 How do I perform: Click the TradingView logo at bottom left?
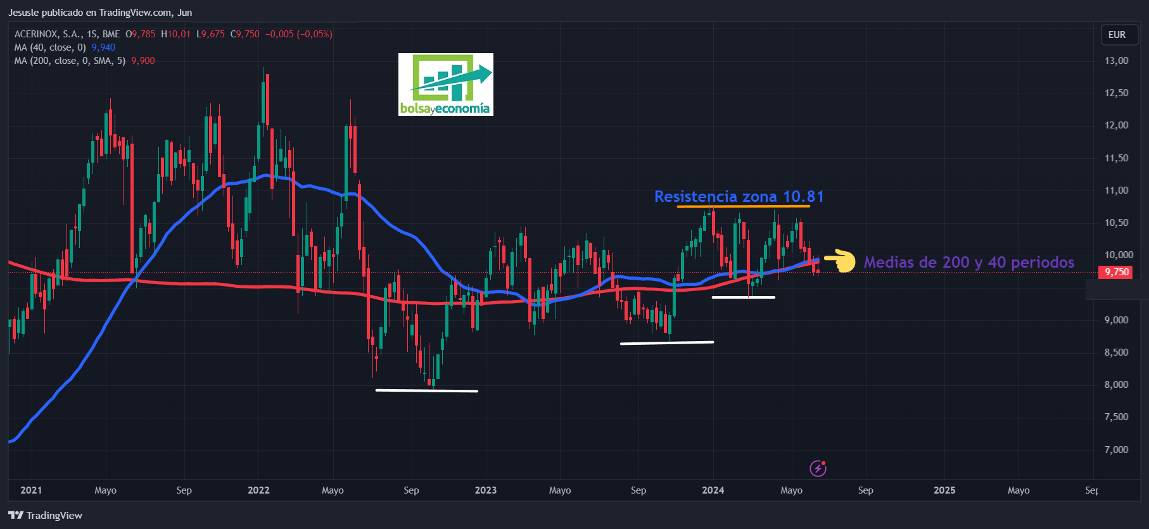click(x=46, y=515)
